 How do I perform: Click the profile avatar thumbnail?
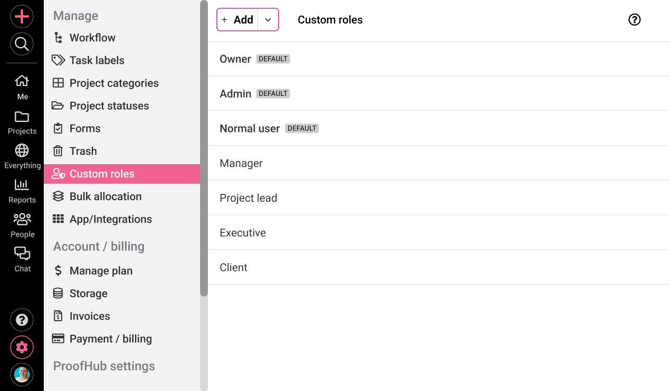coord(21,374)
